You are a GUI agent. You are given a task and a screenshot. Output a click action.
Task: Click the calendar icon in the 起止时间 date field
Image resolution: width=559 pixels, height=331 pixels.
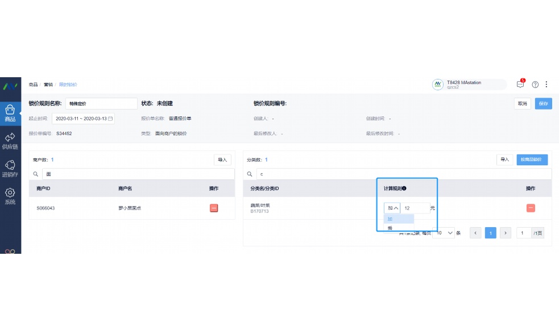110,118
